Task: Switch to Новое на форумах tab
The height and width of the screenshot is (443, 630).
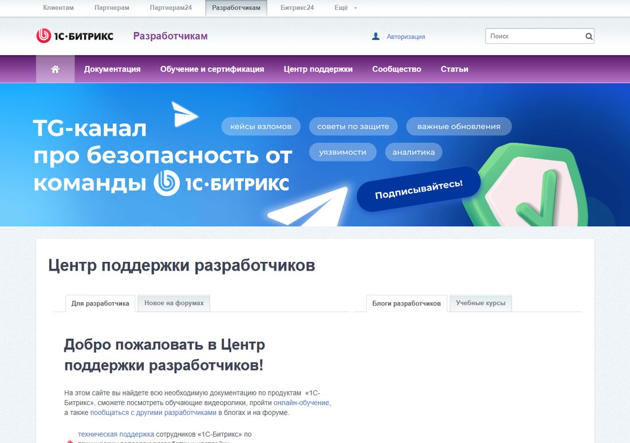Action: (174, 303)
